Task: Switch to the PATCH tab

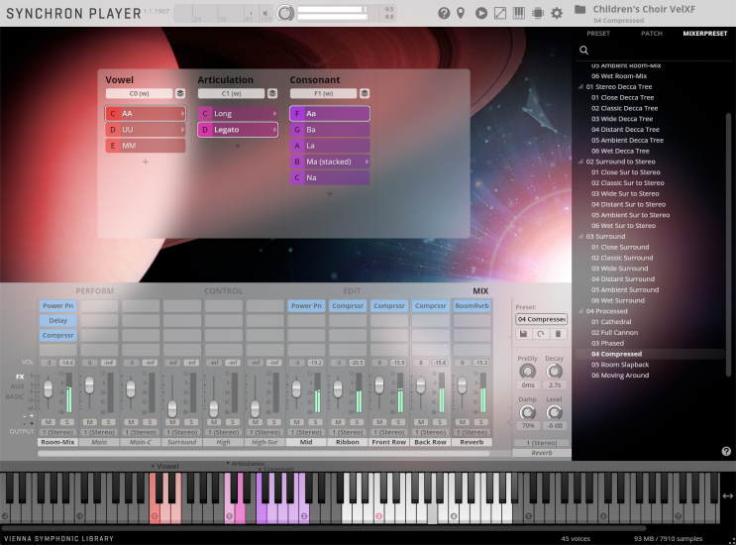Action: pyautogui.click(x=652, y=33)
